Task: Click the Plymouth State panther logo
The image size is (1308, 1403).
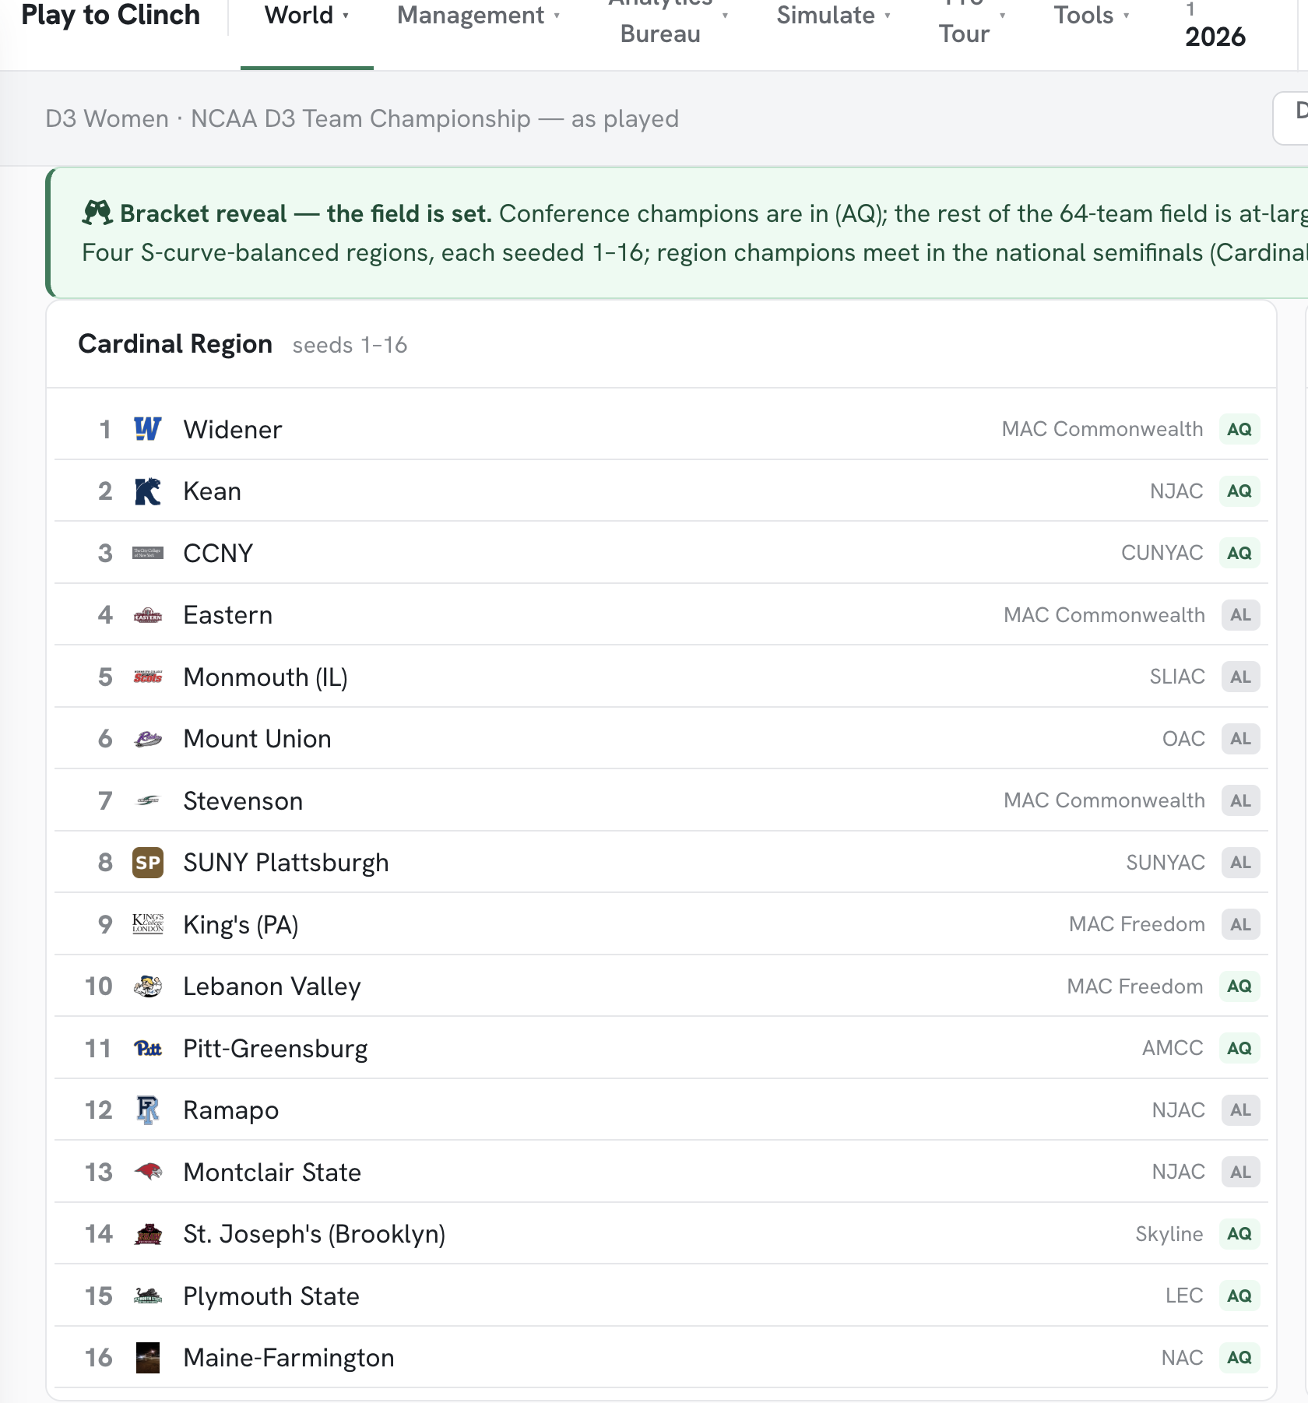Action: pyautogui.click(x=148, y=1296)
